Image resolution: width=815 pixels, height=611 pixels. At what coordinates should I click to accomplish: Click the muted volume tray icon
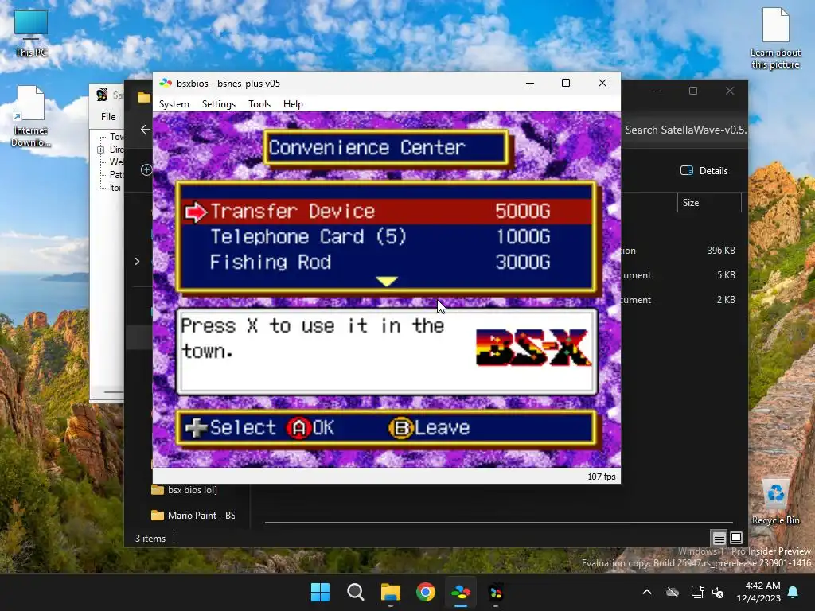tap(718, 592)
